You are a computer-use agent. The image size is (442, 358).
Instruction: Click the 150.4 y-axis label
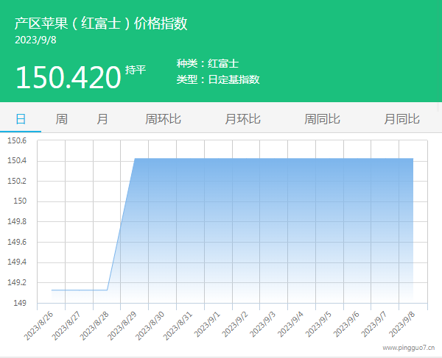pos(16,161)
